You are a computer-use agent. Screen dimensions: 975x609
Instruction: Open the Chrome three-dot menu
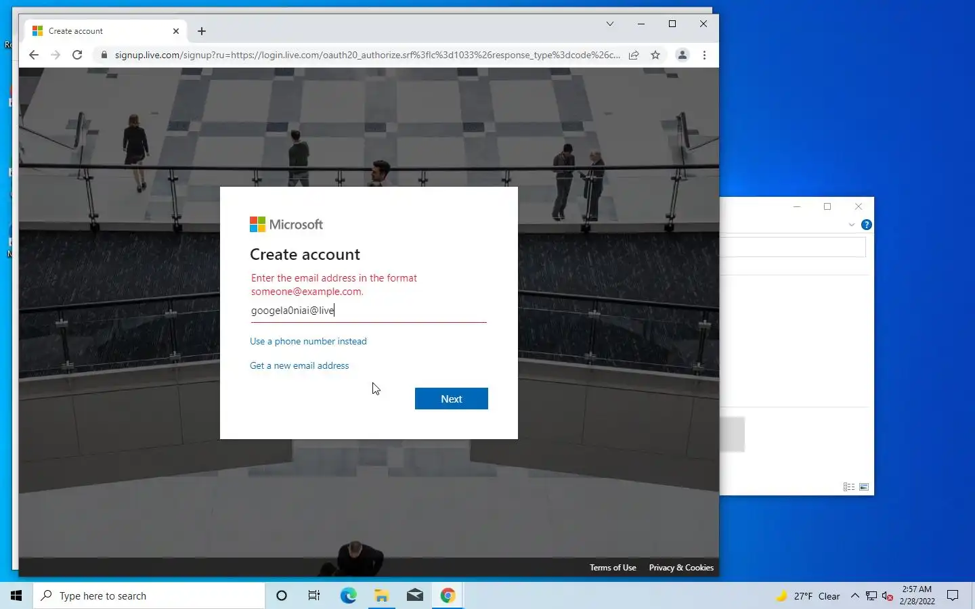coord(705,55)
